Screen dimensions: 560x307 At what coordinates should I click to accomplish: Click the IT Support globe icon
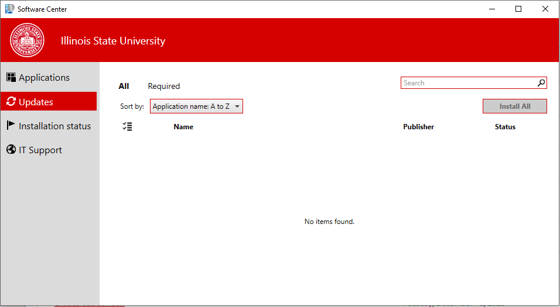[11, 149]
